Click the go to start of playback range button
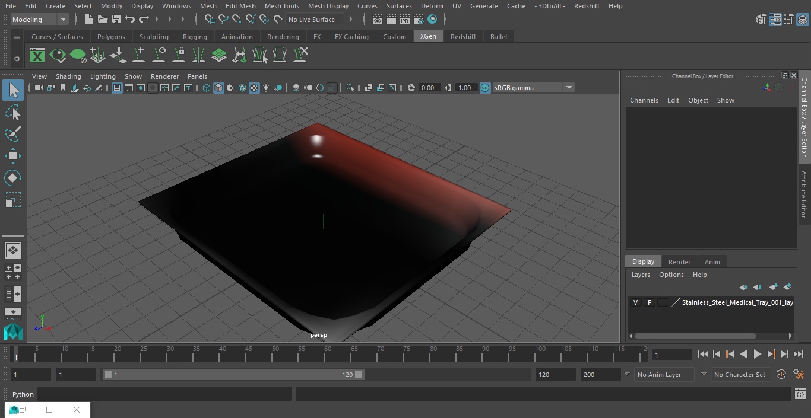 (702, 354)
